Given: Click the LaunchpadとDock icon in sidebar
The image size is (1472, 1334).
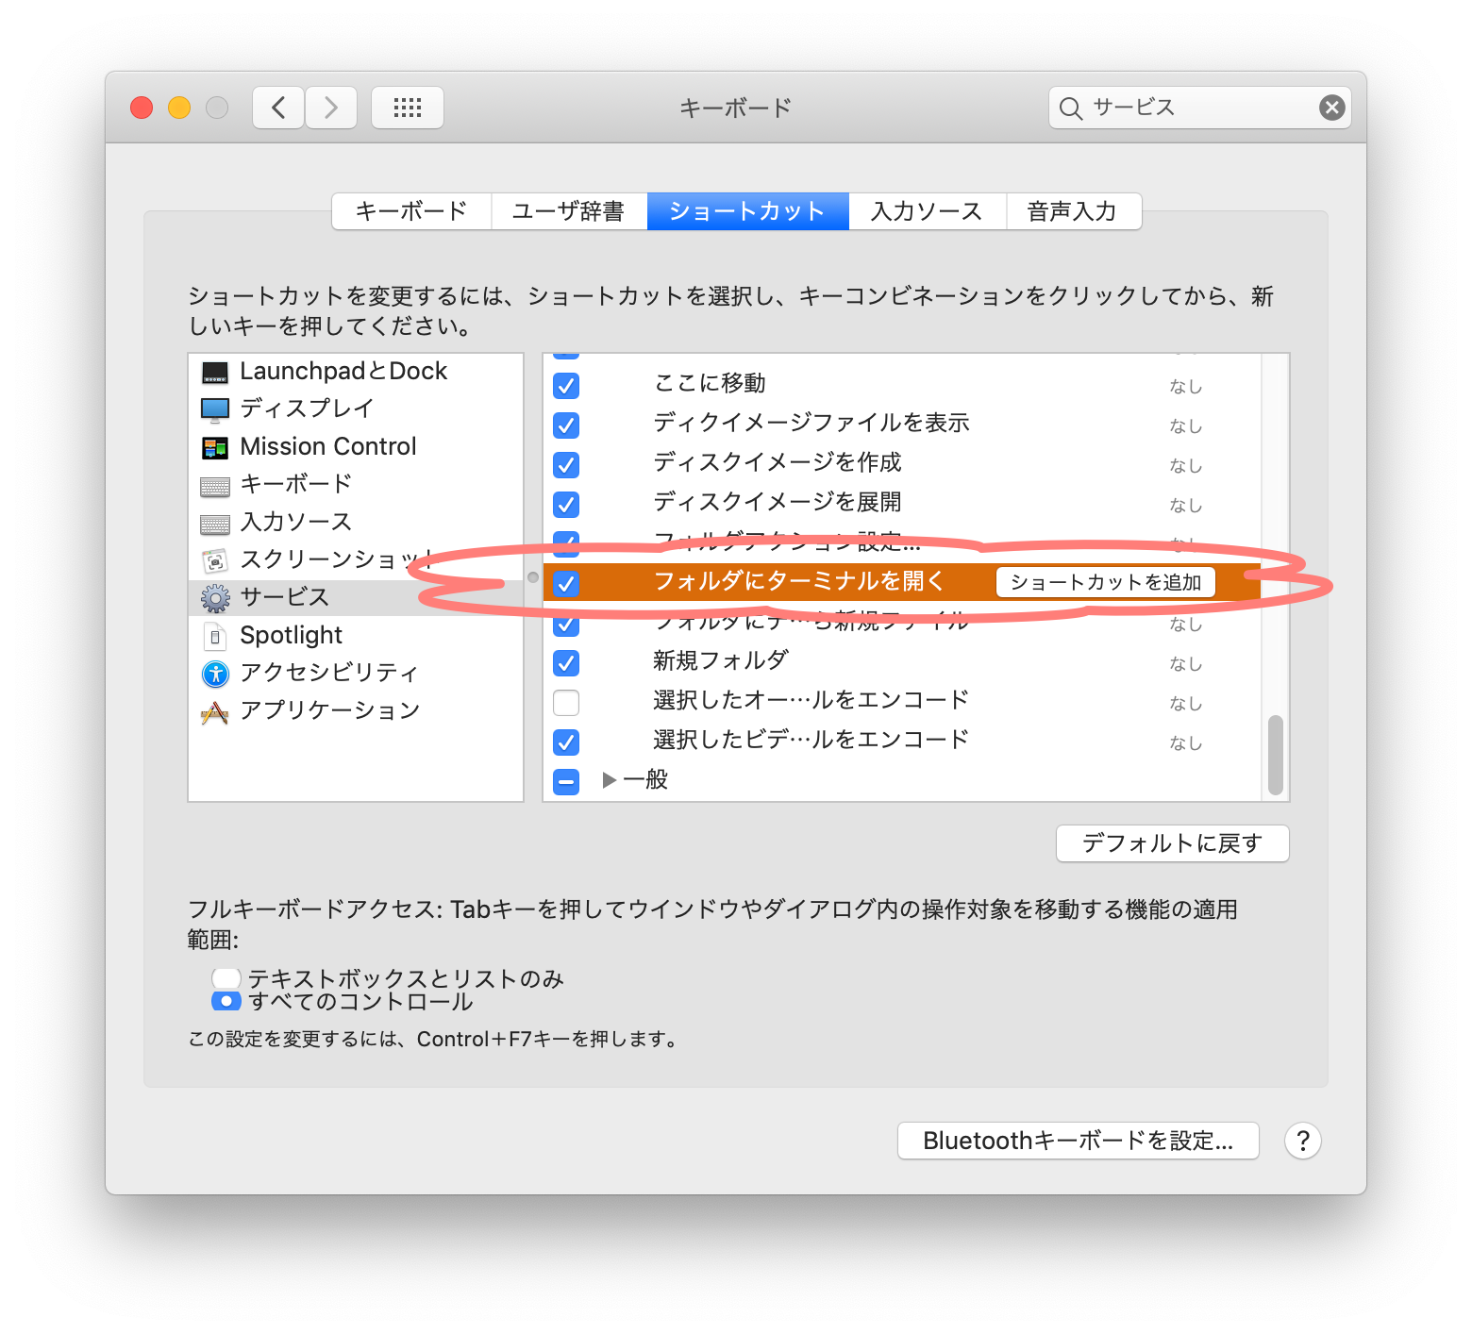Looking at the screenshot, I should [x=215, y=373].
